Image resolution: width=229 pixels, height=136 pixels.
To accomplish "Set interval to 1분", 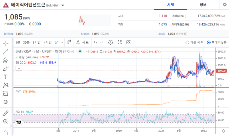I will [18, 42].
